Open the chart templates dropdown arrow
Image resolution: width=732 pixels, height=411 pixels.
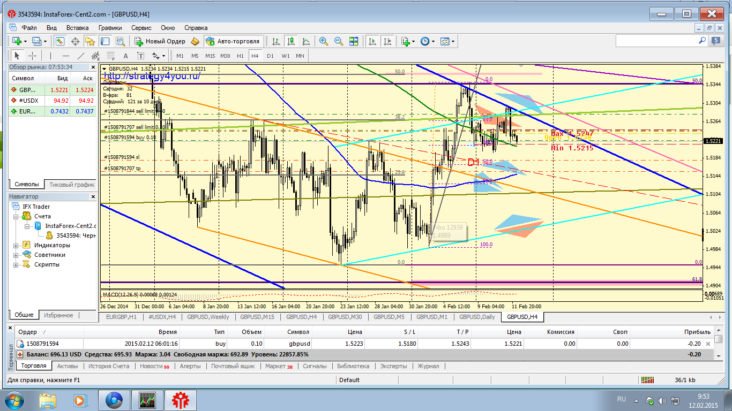453,41
